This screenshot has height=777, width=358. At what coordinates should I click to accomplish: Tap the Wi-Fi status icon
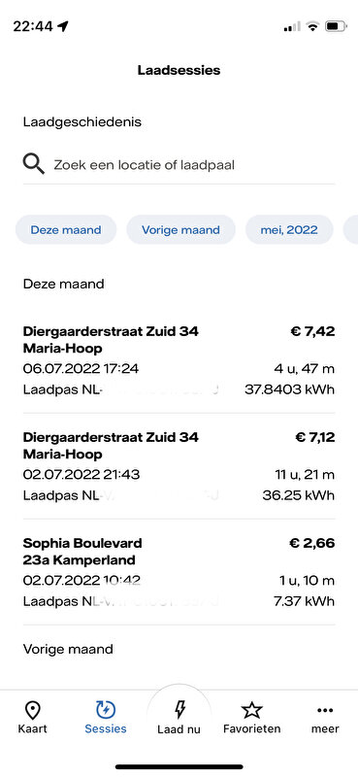312,26
